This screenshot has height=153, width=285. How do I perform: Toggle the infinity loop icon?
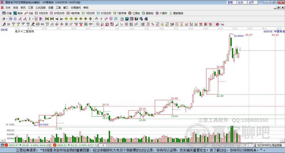(222, 24)
